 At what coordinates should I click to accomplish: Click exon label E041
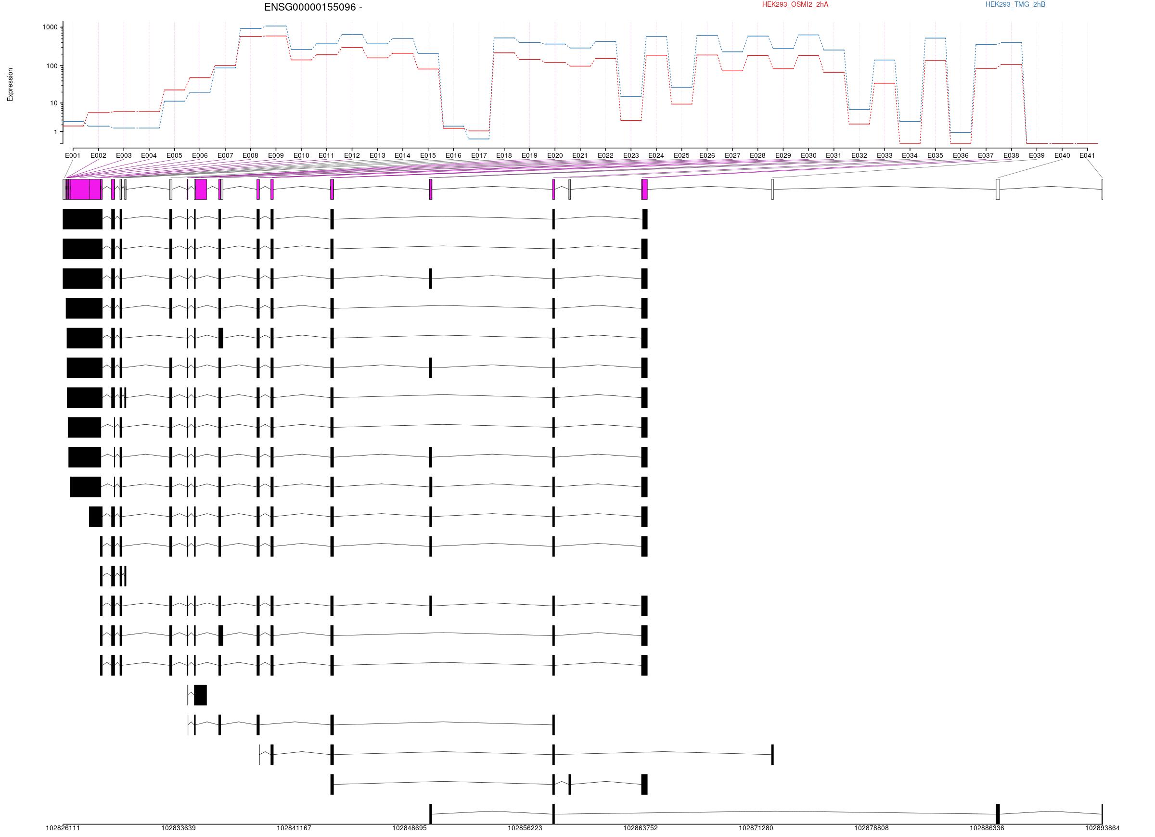point(1087,156)
